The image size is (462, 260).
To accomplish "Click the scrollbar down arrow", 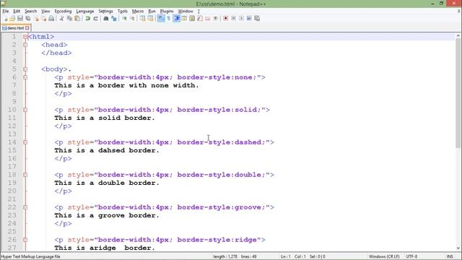I will click(x=458, y=248).
